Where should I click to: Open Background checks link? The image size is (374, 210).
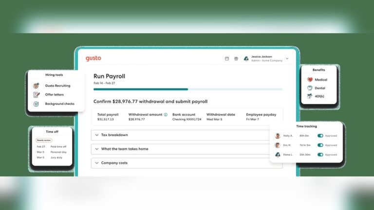pyautogui.click(x=59, y=104)
